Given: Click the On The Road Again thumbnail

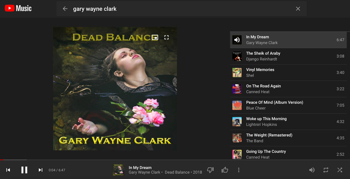Looking at the screenshot, I should click(237, 89).
